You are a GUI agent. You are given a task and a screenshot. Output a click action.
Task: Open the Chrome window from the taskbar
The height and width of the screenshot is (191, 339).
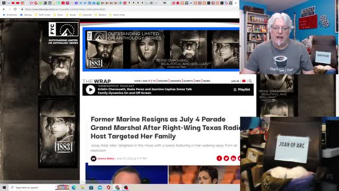117,187
